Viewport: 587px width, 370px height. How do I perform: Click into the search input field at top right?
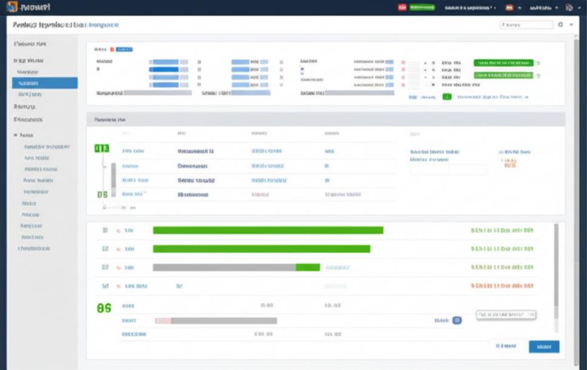pyautogui.click(x=526, y=25)
